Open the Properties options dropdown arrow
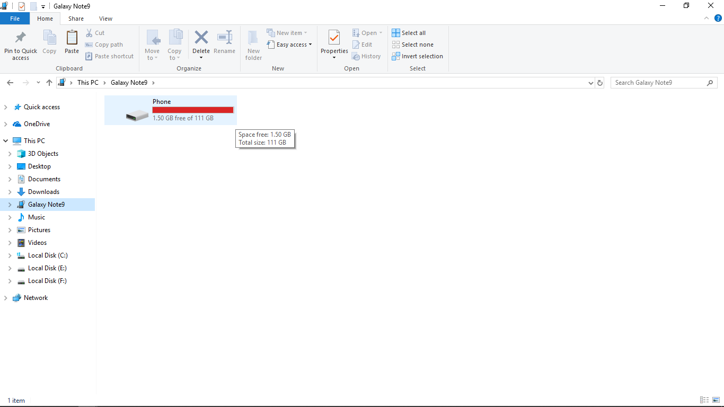Screen dimensions: 724x407 [334, 58]
